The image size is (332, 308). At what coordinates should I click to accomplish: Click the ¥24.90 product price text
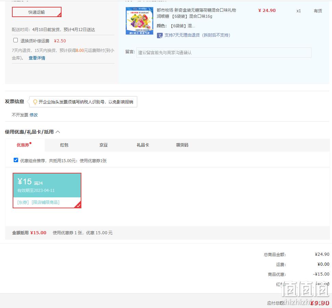coord(267,11)
